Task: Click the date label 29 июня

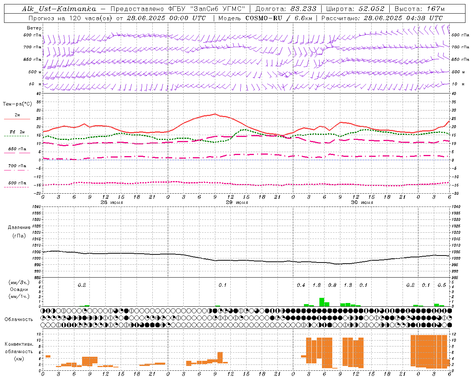Action: coord(237,202)
